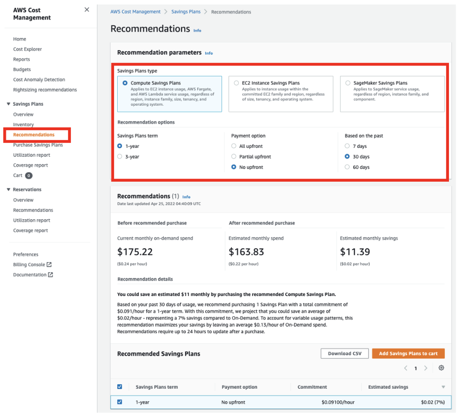462x418 pixels.
Task: Select All upfront payment option
Action: [234, 146]
